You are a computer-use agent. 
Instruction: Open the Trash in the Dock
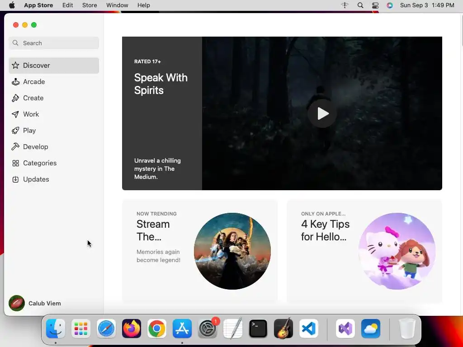[407, 328]
